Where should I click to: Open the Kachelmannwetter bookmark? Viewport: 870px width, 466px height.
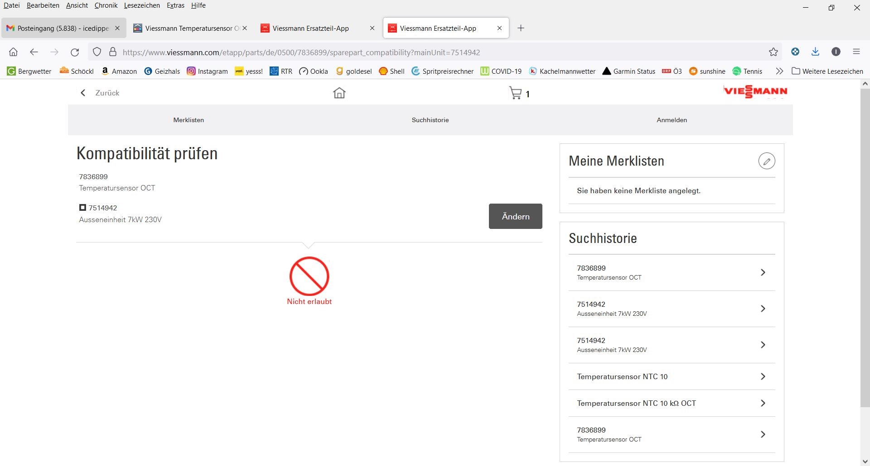[562, 71]
